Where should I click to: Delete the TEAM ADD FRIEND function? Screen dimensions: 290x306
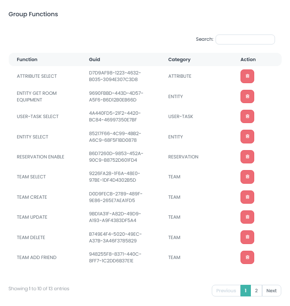[x=247, y=257]
